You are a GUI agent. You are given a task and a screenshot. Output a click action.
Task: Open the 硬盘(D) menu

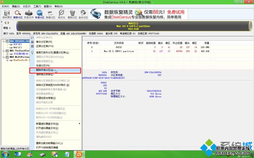16,6
